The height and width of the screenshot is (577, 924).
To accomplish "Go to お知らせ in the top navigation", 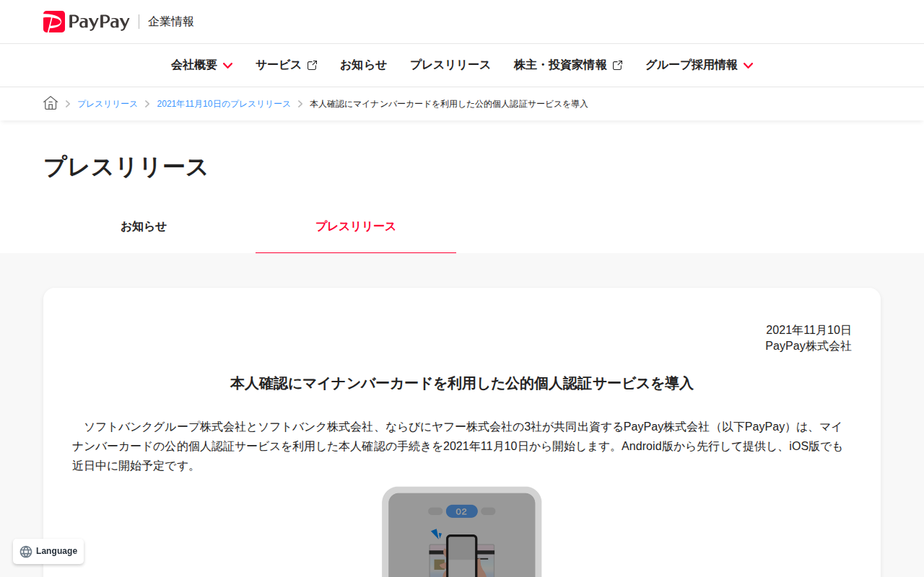I will point(363,65).
